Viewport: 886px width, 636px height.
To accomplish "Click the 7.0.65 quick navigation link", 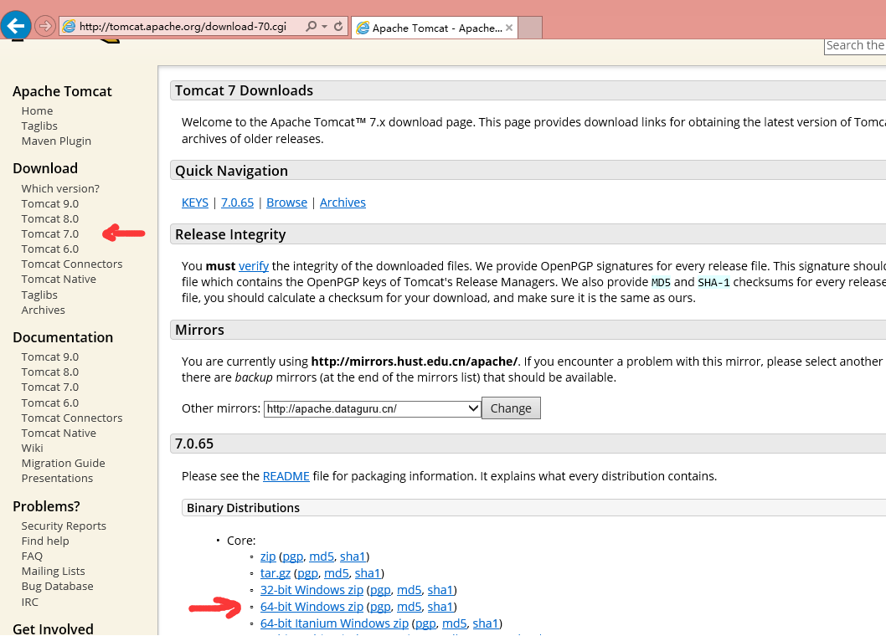I will point(237,203).
